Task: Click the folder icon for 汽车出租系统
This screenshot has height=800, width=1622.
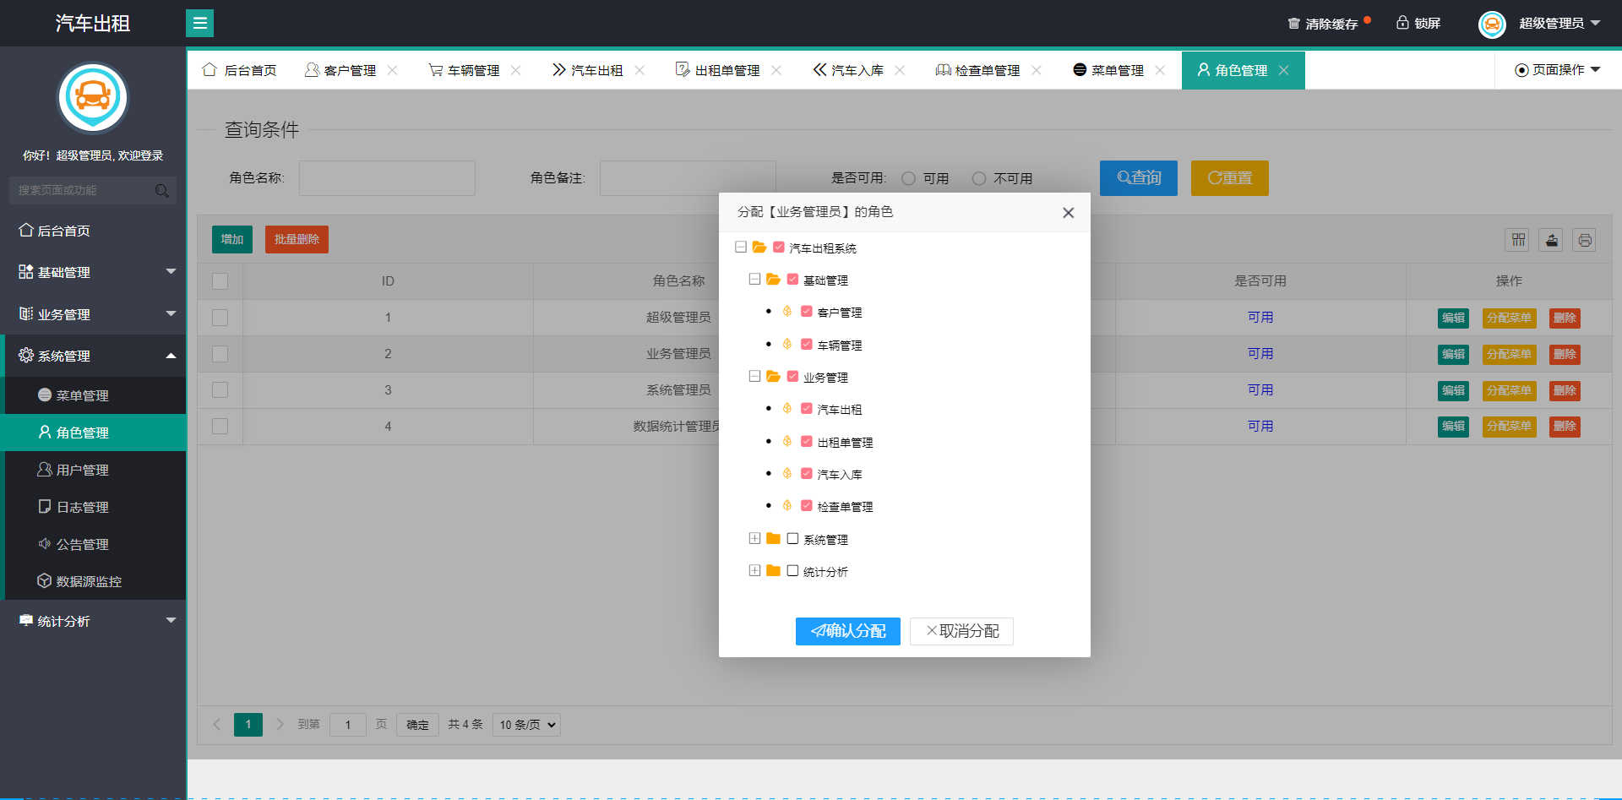Action: [x=759, y=248]
